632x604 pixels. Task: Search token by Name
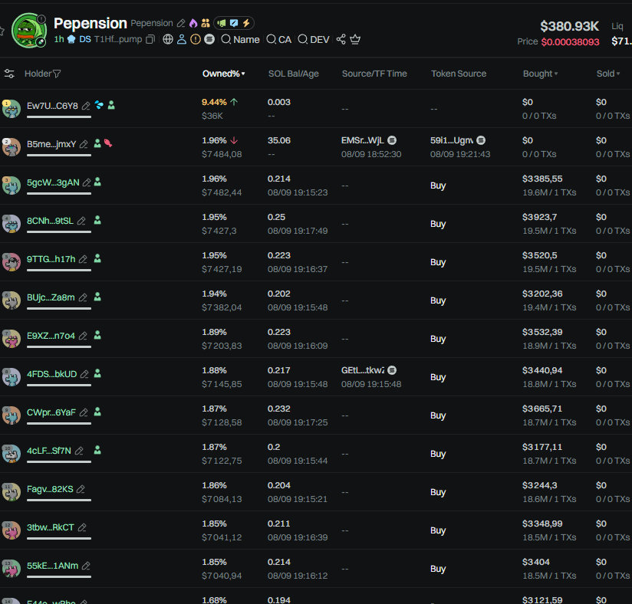click(x=241, y=40)
